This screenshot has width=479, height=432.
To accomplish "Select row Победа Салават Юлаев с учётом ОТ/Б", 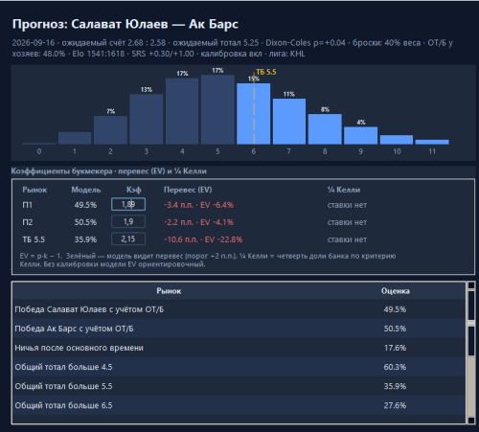I will click(239, 309).
